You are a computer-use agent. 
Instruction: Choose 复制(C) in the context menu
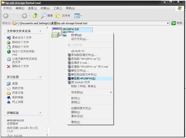pos(90,102)
